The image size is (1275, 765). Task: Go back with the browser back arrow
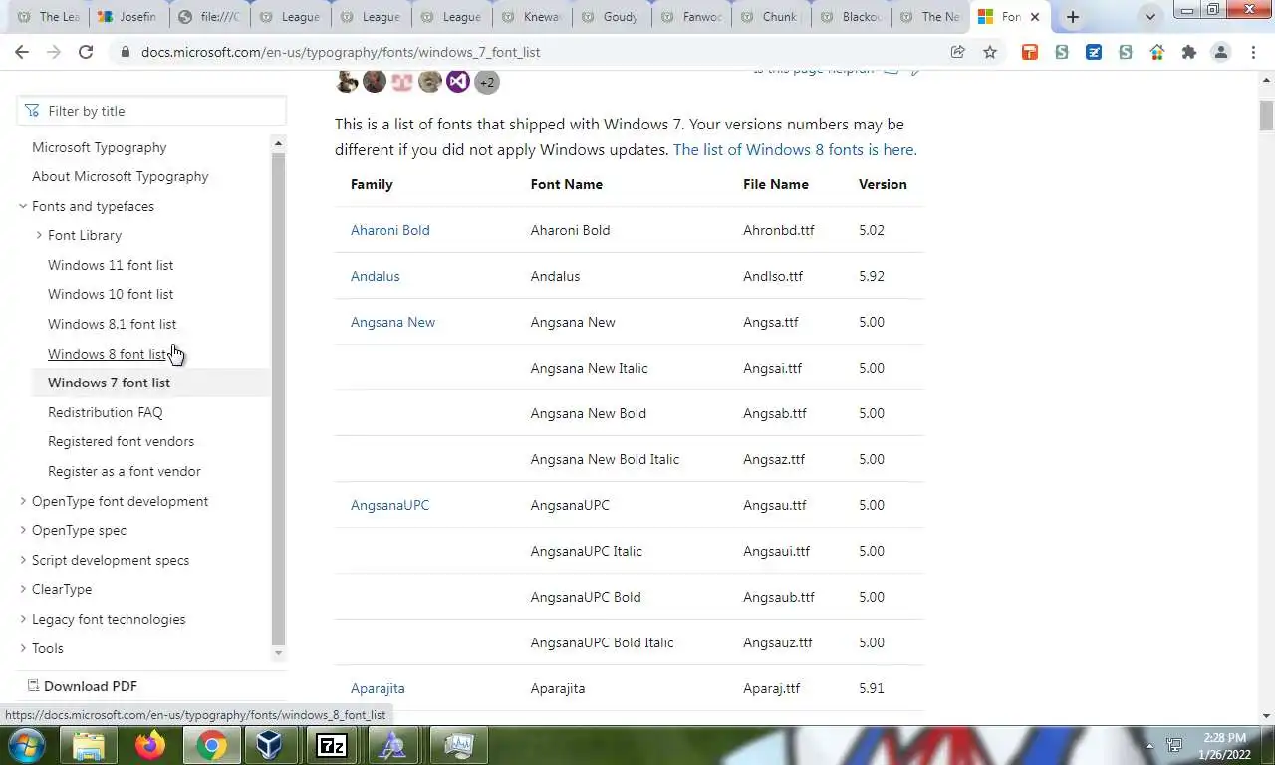click(x=22, y=52)
